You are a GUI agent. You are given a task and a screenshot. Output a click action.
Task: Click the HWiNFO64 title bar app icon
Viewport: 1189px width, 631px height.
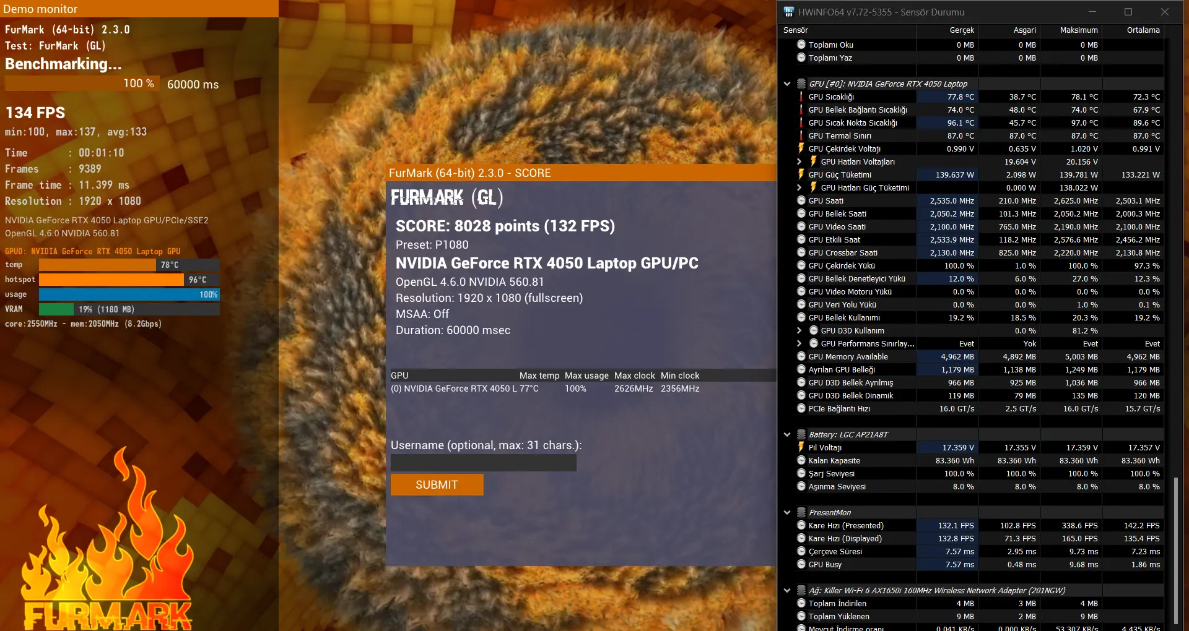(788, 12)
